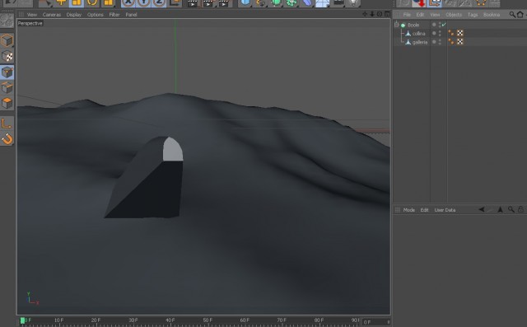Click the Object Manager search magnifier
The image size is (527, 327).
coord(512,15)
